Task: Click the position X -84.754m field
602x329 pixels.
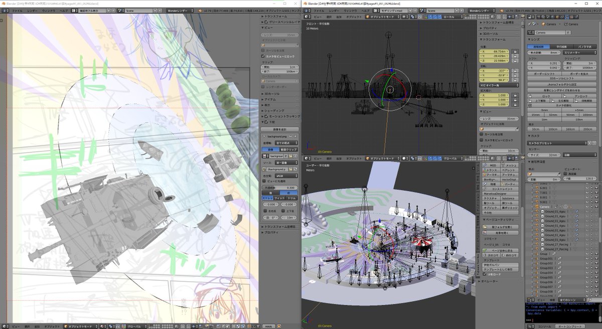Action: [495, 51]
